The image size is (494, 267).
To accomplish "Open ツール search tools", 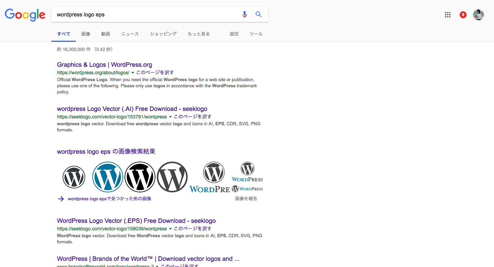I will pyautogui.click(x=256, y=34).
